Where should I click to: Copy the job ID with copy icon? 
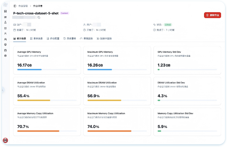[39, 17]
